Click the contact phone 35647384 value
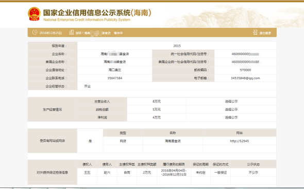Screen dimensions: 304x189 click(x=115, y=78)
